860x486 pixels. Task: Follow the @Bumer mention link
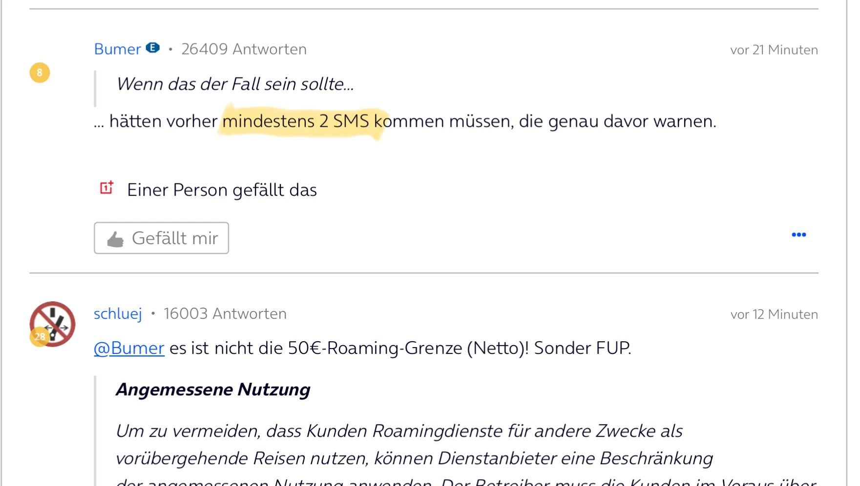(129, 348)
